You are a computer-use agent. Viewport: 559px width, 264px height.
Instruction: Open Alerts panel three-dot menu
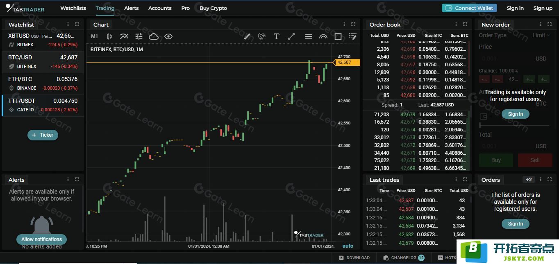(68, 179)
